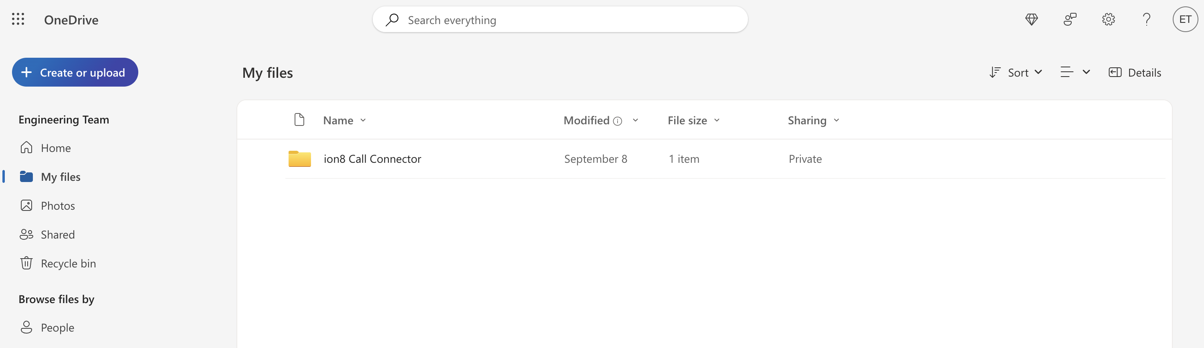Click the people feedback icon in header
Image resolution: width=1204 pixels, height=348 pixels.
(1070, 19)
